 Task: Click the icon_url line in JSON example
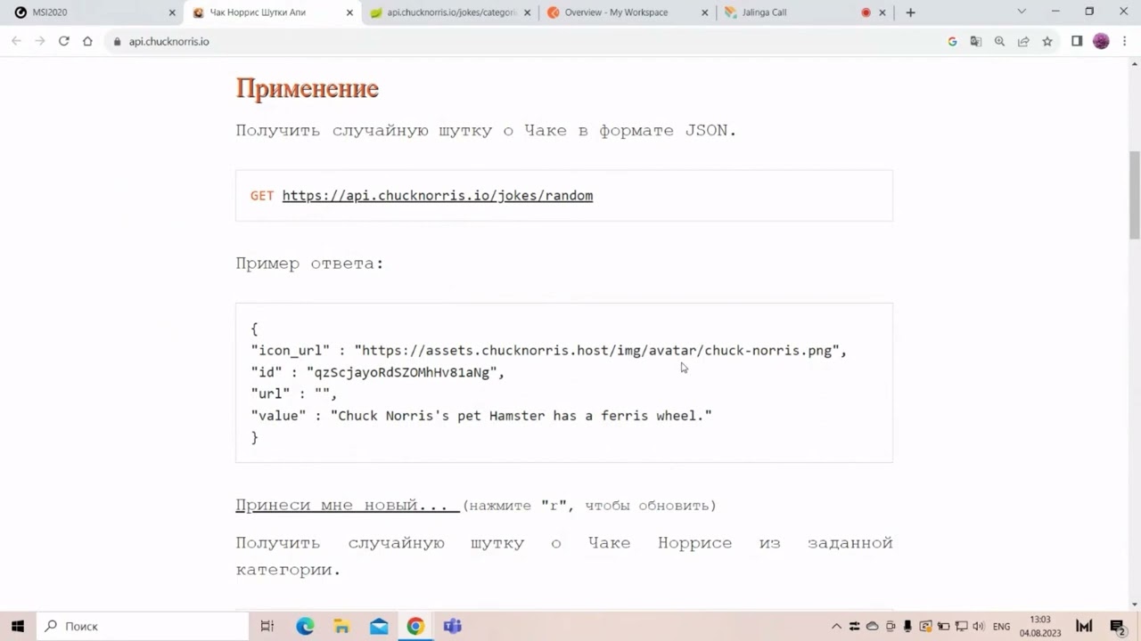[x=549, y=351]
